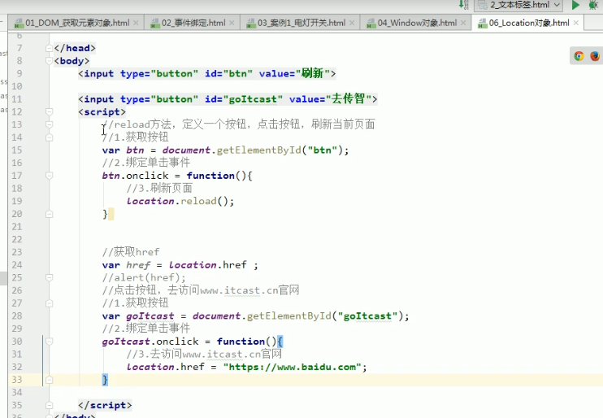Screen dimensions: 603x418
Task: Click the value="刷新" attribute on line 9
Action: pyautogui.click(x=294, y=73)
